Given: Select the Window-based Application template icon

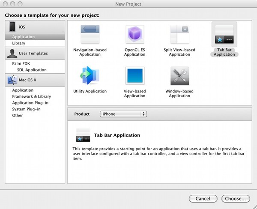Looking at the screenshot, I should coord(179,75).
